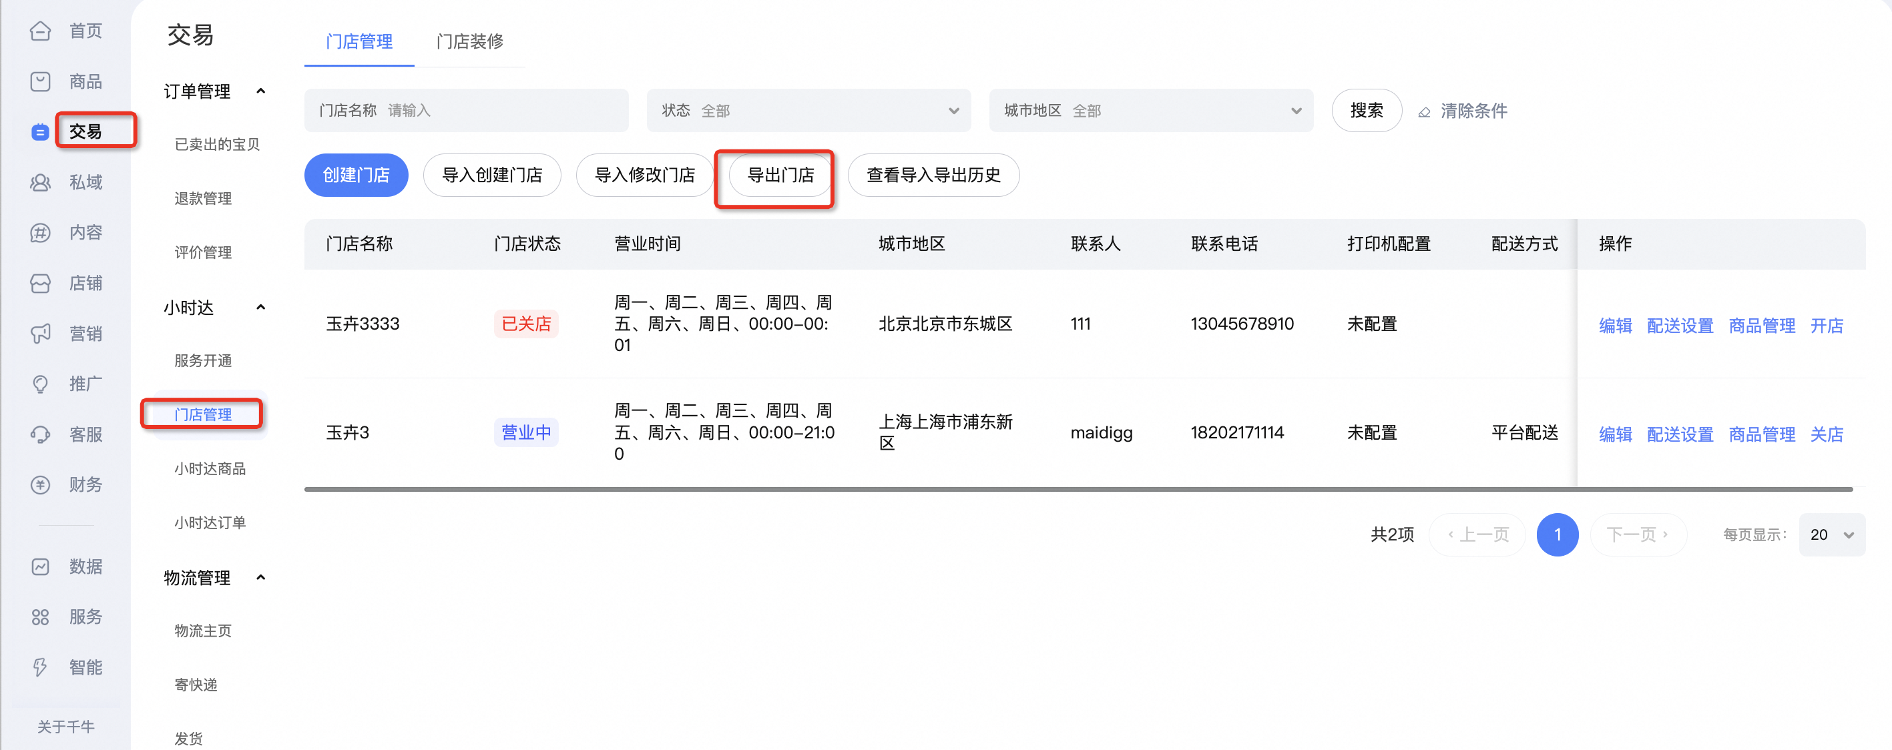Click 查看导入导出历史 button

click(x=933, y=175)
